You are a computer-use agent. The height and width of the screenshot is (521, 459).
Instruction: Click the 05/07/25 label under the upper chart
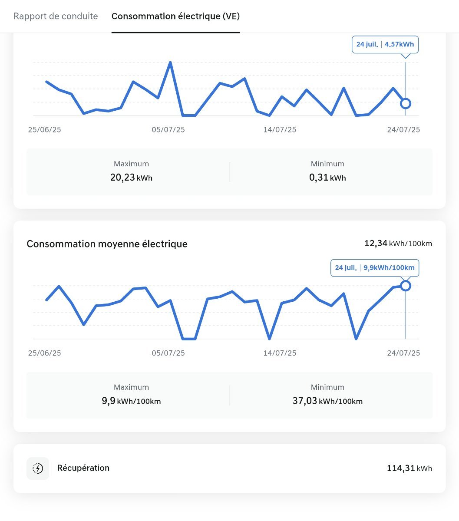(x=168, y=130)
